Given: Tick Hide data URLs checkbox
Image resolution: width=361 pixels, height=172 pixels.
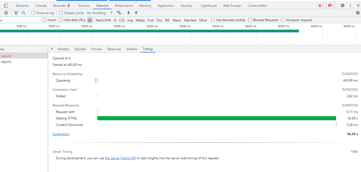Looking at the screenshot, I should [60, 20].
